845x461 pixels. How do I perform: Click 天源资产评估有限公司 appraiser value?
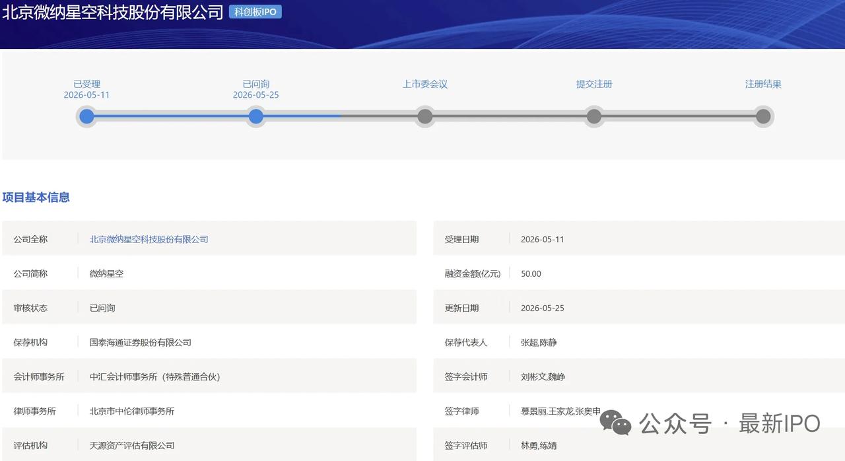132,445
